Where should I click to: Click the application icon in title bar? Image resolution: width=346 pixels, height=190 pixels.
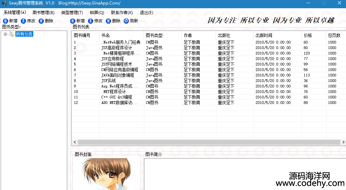4,3
